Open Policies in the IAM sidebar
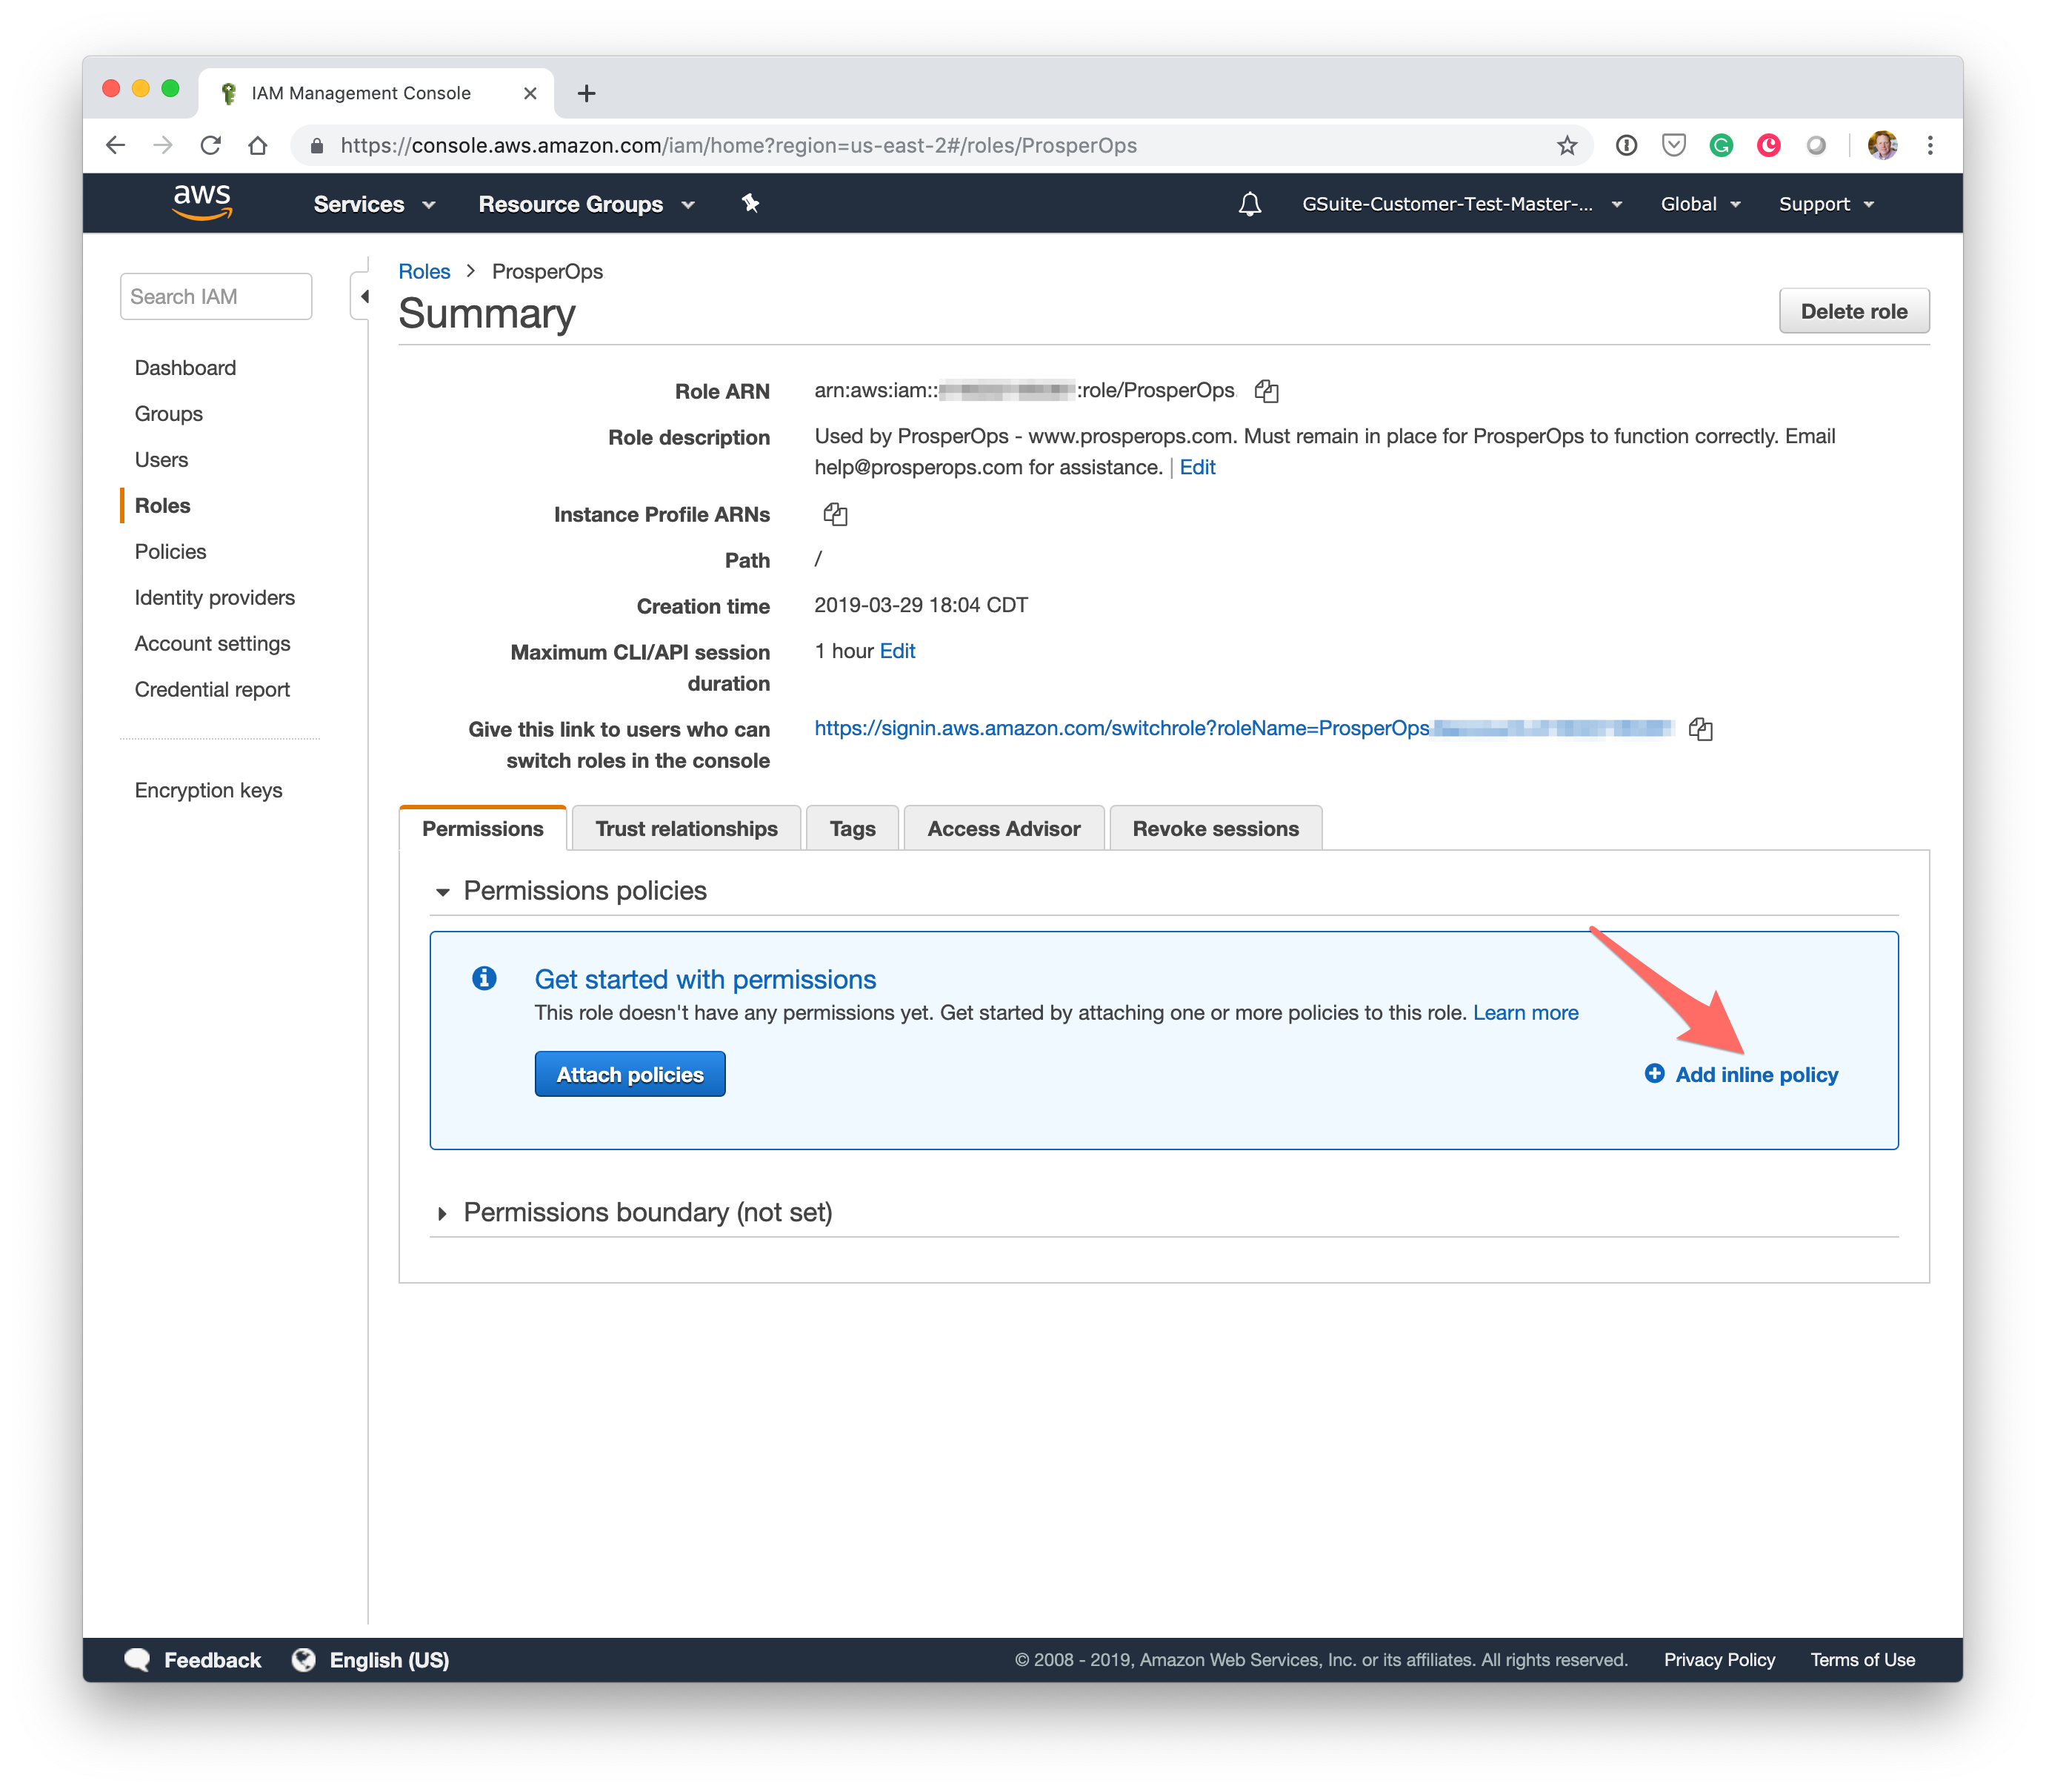This screenshot has height=1792, width=2046. point(170,551)
